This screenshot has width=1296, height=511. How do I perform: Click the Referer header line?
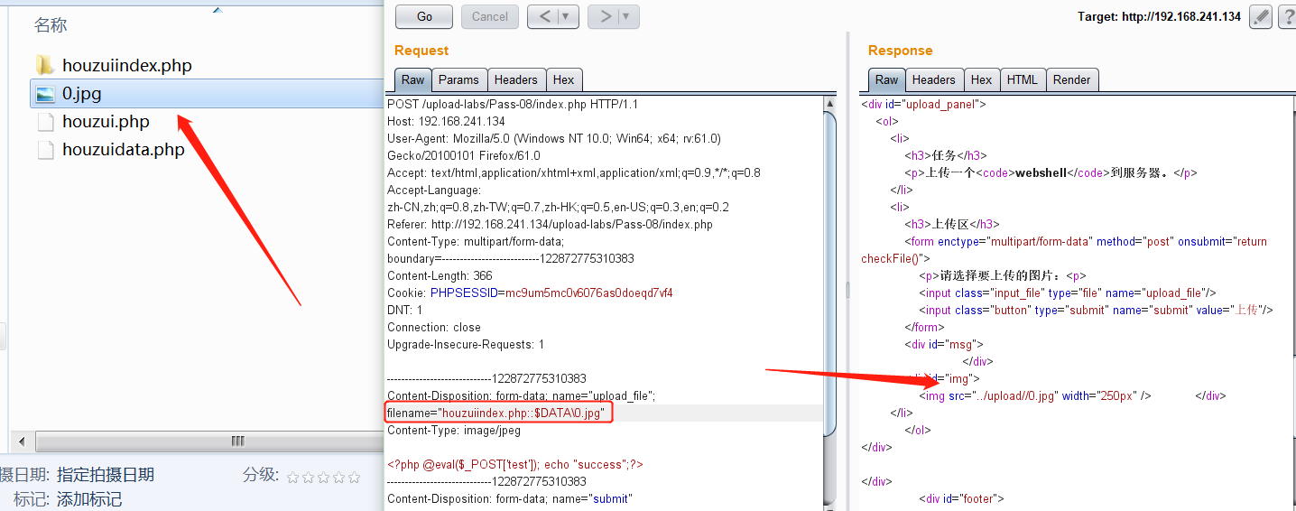[550, 224]
